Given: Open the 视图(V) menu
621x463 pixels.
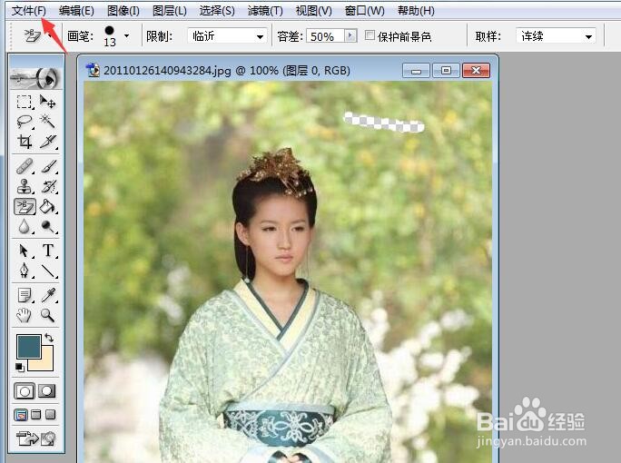Looking at the screenshot, I should (x=313, y=11).
